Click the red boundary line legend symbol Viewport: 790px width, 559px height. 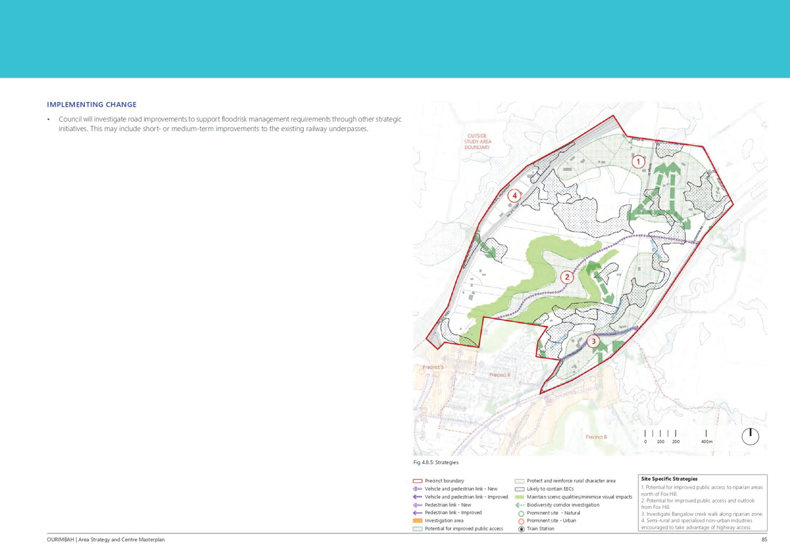pyautogui.click(x=417, y=481)
